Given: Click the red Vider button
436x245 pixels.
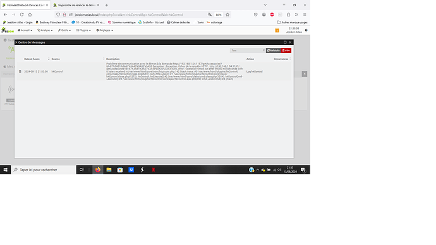Looking at the screenshot, I should pyautogui.click(x=286, y=51).
